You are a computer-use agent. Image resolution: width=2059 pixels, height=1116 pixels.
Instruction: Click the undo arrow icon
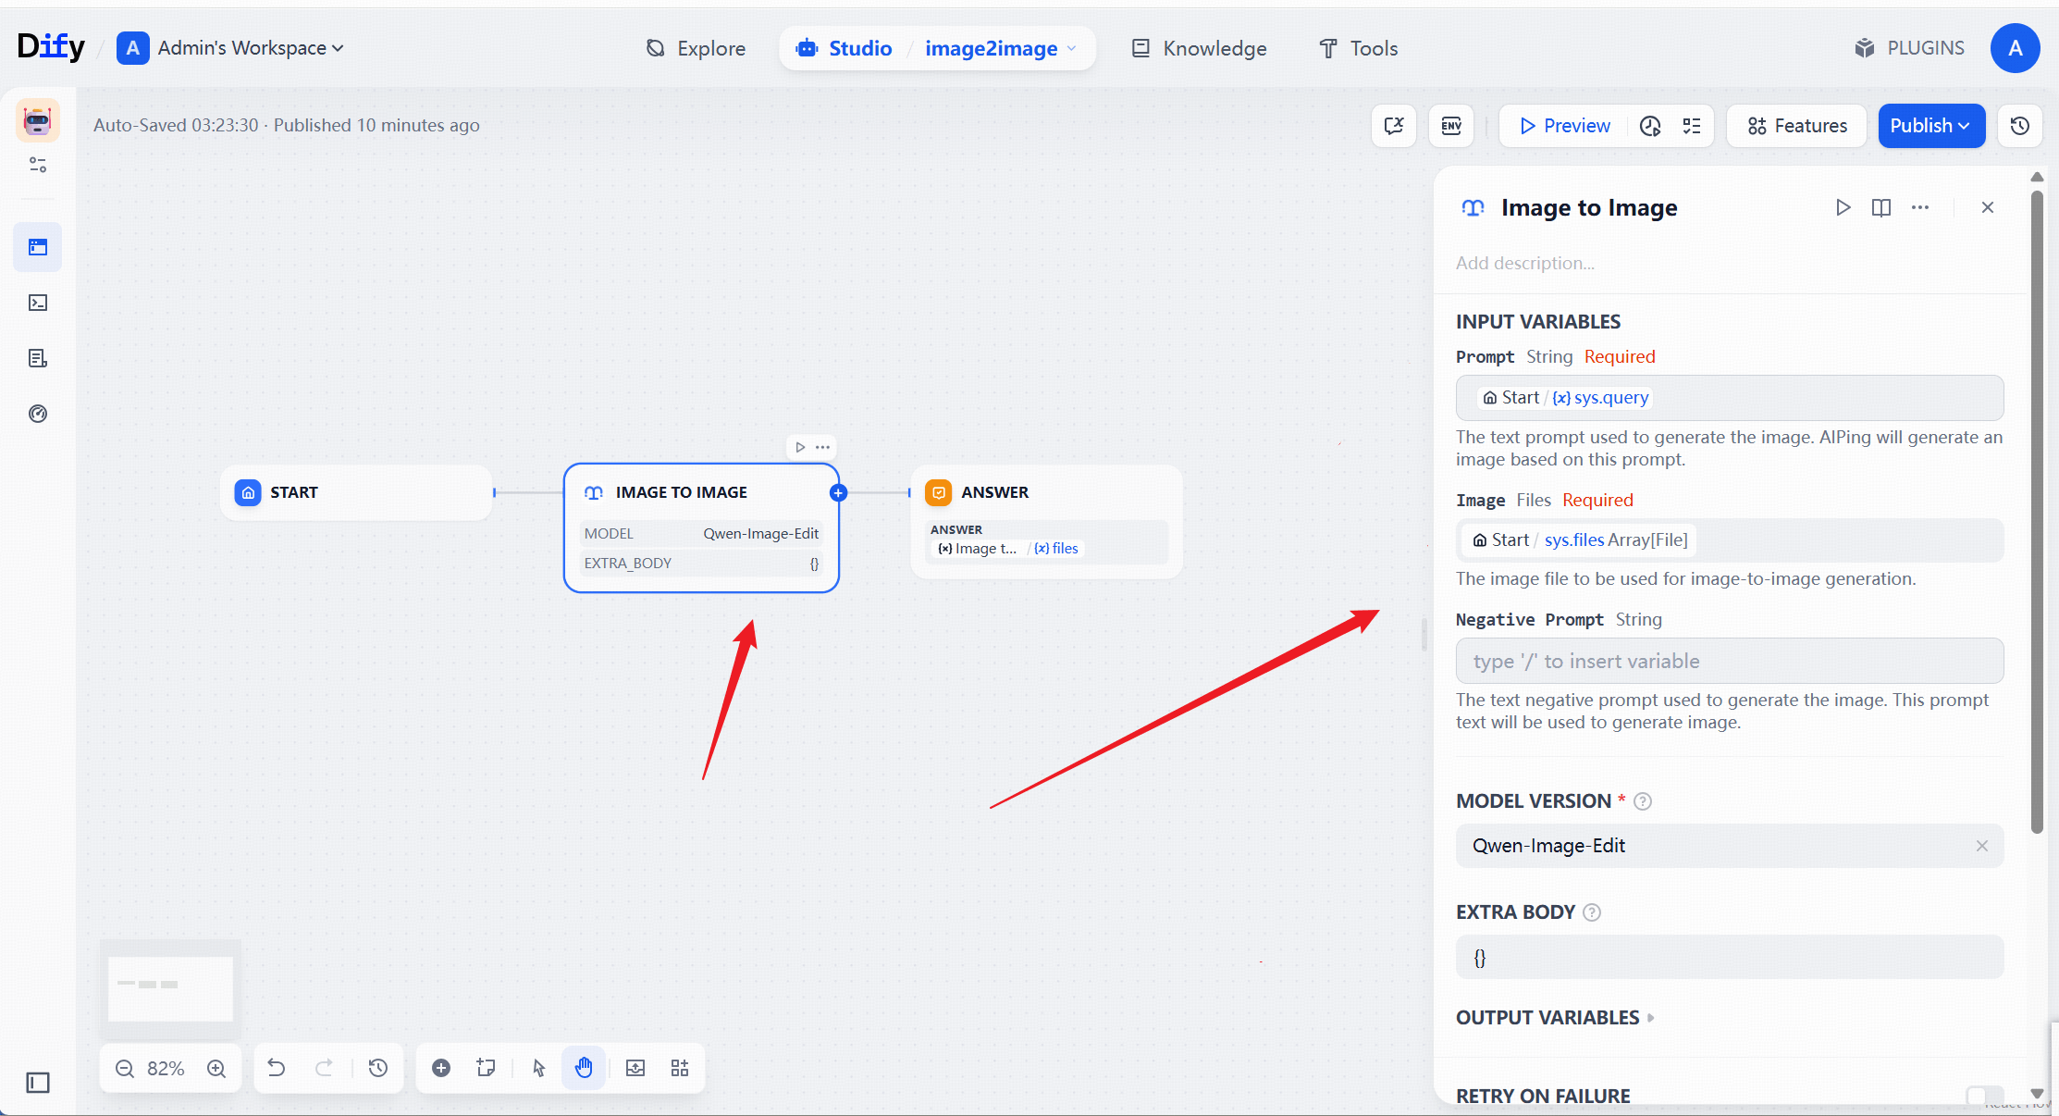276,1069
